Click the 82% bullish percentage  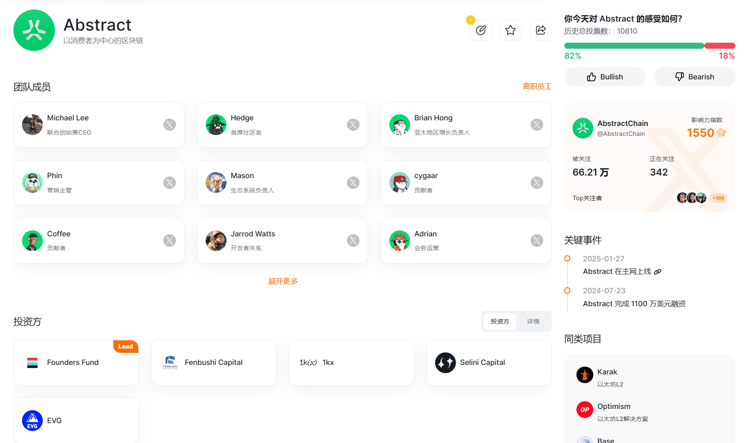(x=573, y=56)
